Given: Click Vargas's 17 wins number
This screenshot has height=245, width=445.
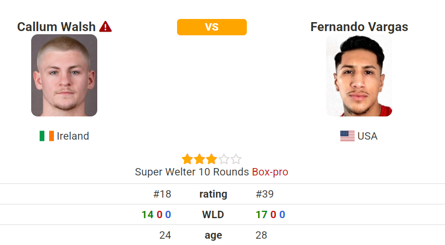Looking at the screenshot, I should click(x=262, y=215).
